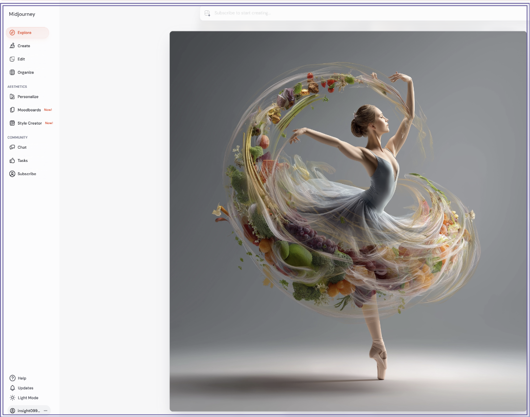Open the Style Creator label
Image resolution: width=530 pixels, height=417 pixels.
30,123
